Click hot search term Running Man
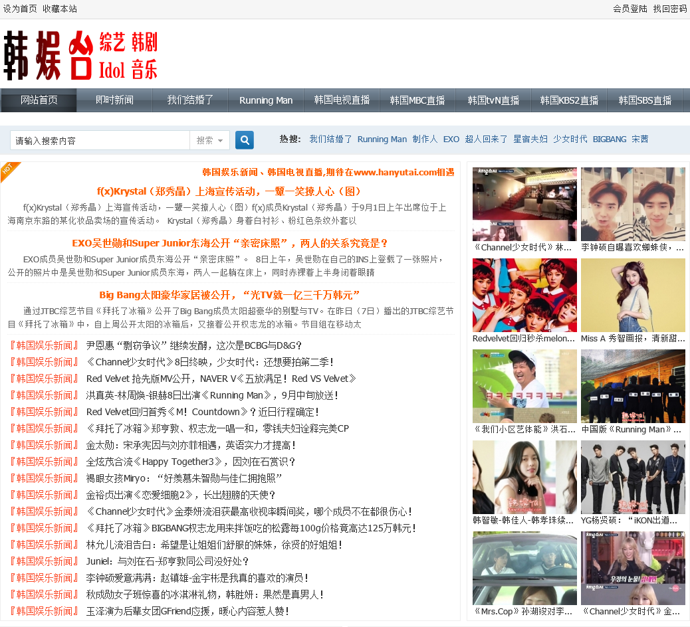Image resolution: width=690 pixels, height=627 pixels. point(382,139)
